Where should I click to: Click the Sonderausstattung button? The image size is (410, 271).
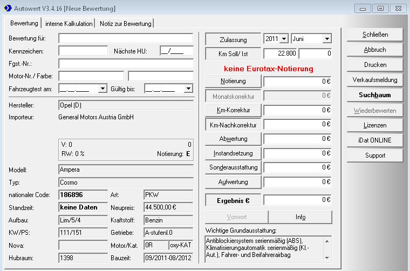pos(233,167)
